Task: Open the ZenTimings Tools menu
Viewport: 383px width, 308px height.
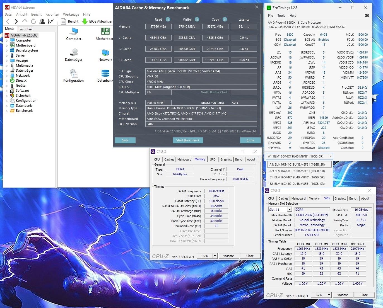Action: point(281,16)
